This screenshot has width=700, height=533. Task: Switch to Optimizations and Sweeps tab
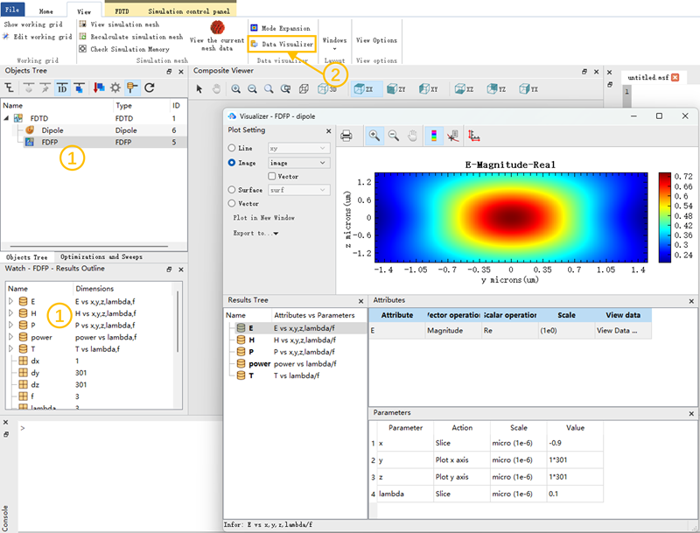[x=101, y=256]
